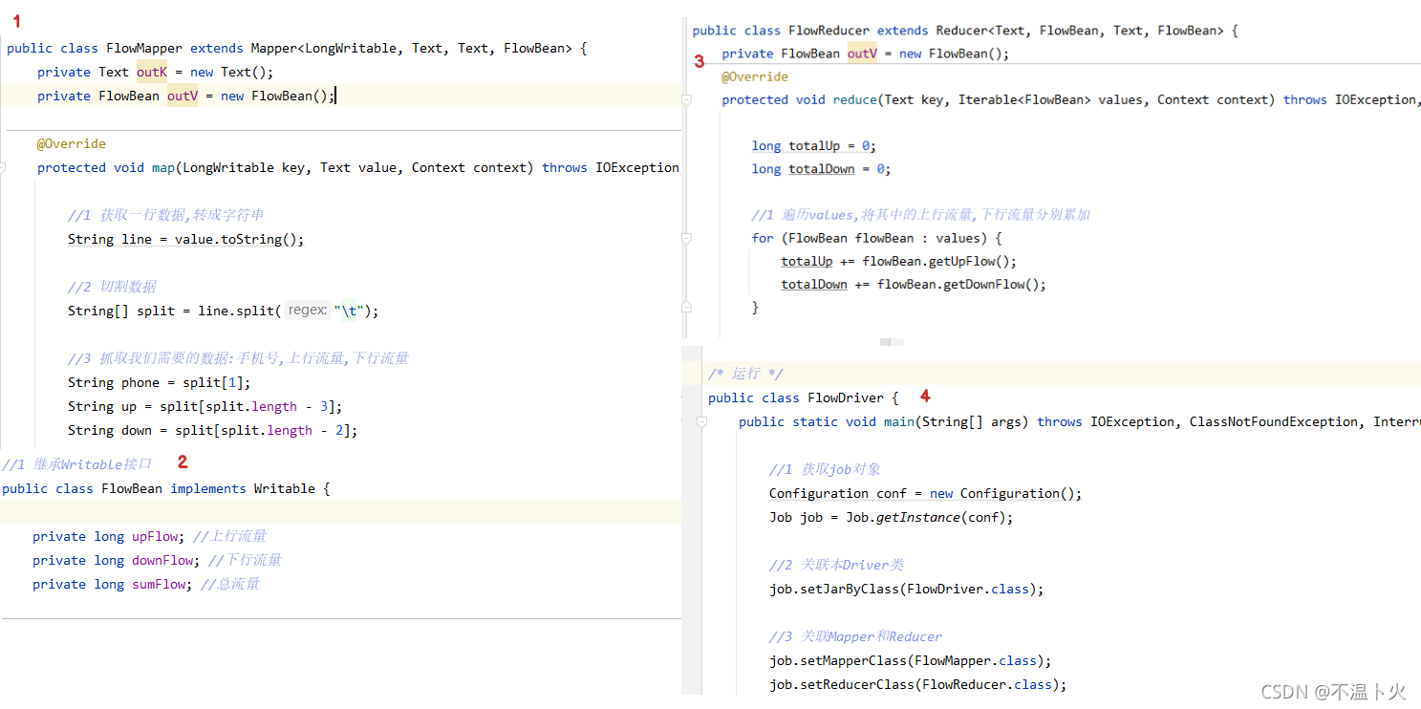Screen dimensions: 1421x709
Task: Click the map method name in FlowMapper
Action: [162, 167]
